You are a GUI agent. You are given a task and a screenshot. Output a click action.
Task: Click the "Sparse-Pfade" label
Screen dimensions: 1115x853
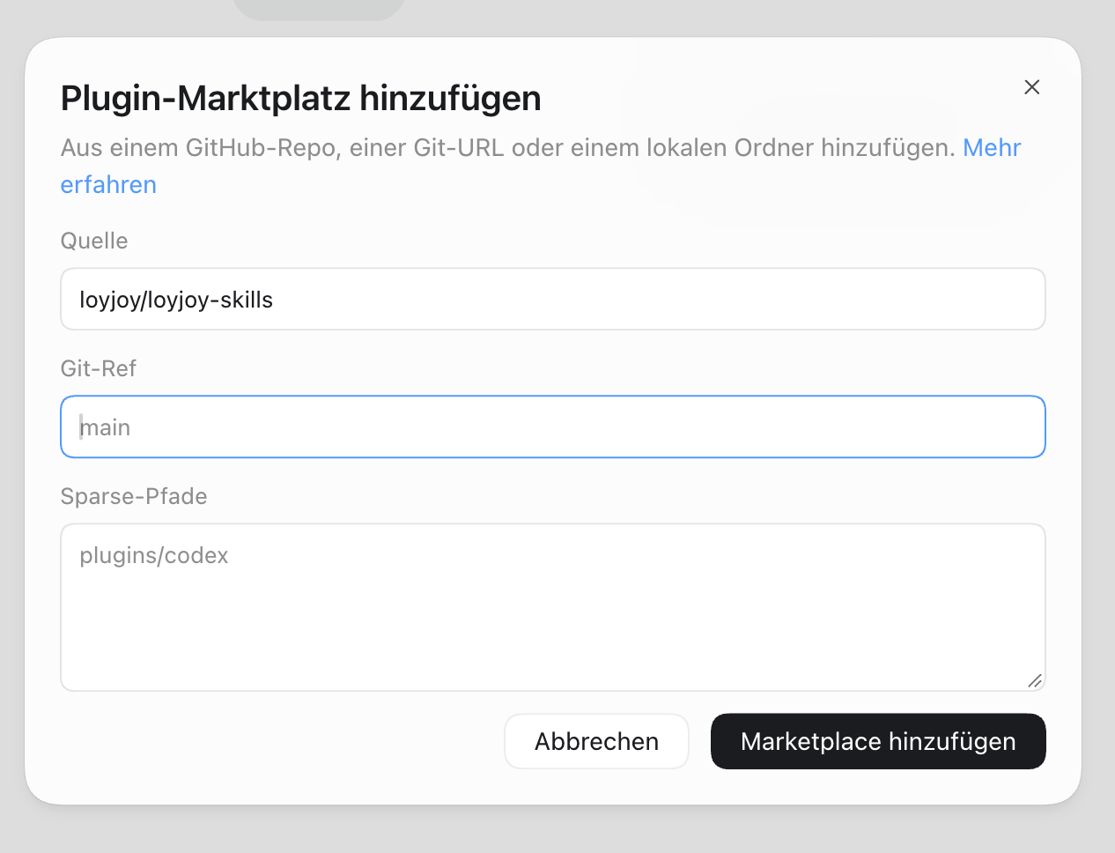tap(134, 497)
